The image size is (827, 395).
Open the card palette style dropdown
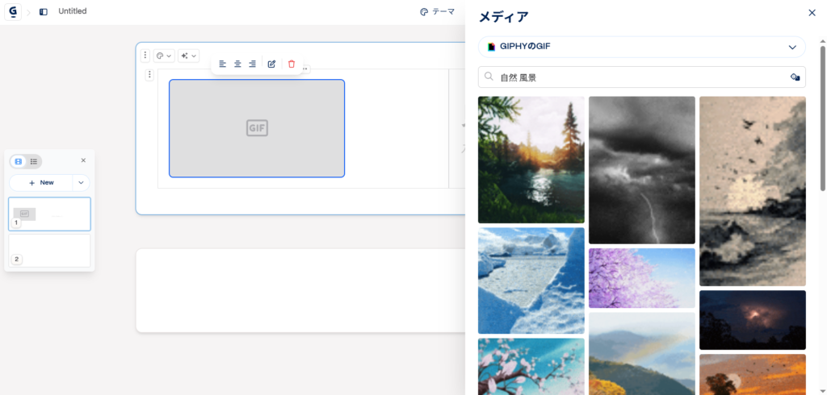164,56
